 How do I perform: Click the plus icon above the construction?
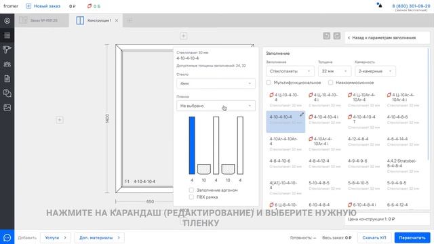[184, 36]
